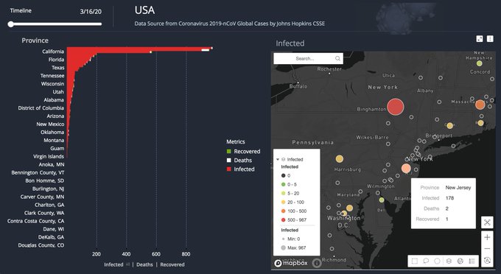Expand the Infected map to fullscreen
The width and height of the screenshot is (501, 274).
click(480, 38)
